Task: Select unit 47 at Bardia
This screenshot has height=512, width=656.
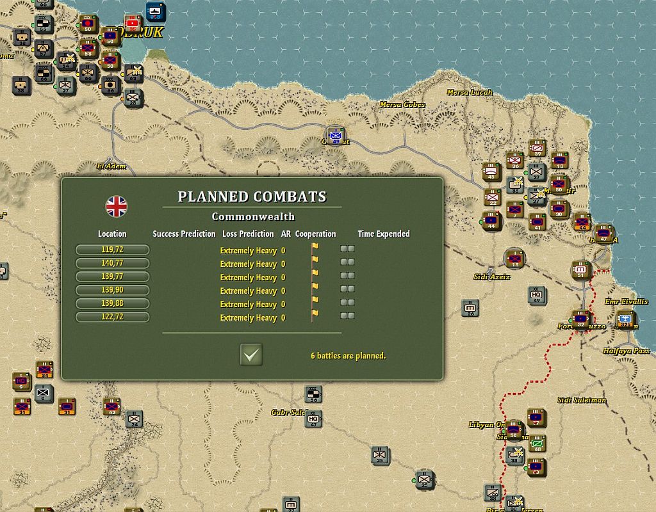Action: click(x=603, y=234)
